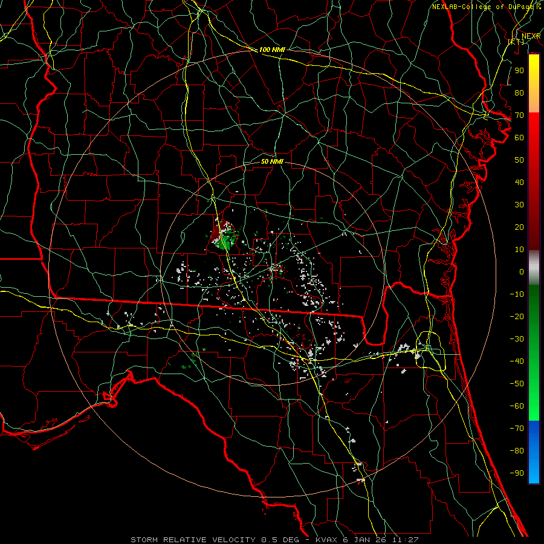Click the -90 value on velocity scale
Viewport: 544px width, 544px height.
[x=517, y=473]
